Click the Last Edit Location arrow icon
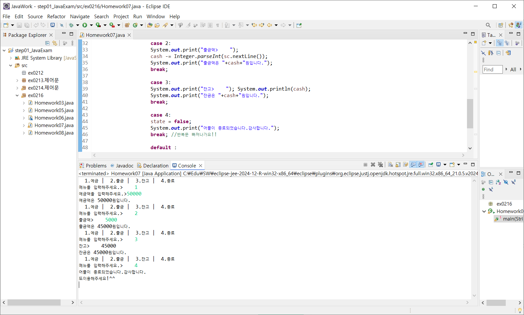The width and height of the screenshot is (524, 315). tap(254, 25)
